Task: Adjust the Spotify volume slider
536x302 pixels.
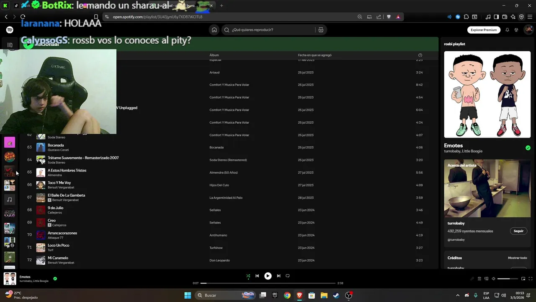Action: coord(508,279)
